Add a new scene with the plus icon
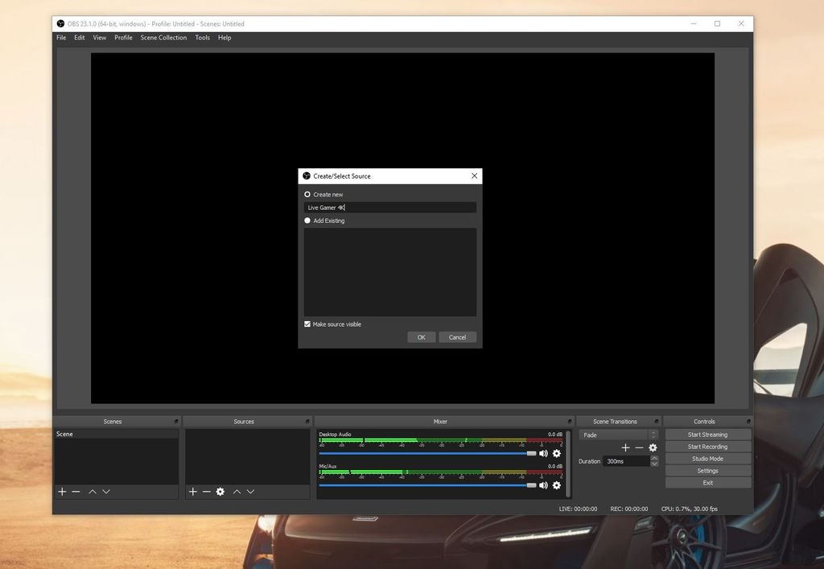 point(62,492)
